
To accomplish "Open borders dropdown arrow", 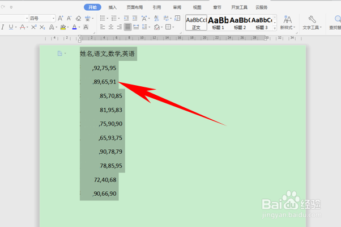I will 173,27.
